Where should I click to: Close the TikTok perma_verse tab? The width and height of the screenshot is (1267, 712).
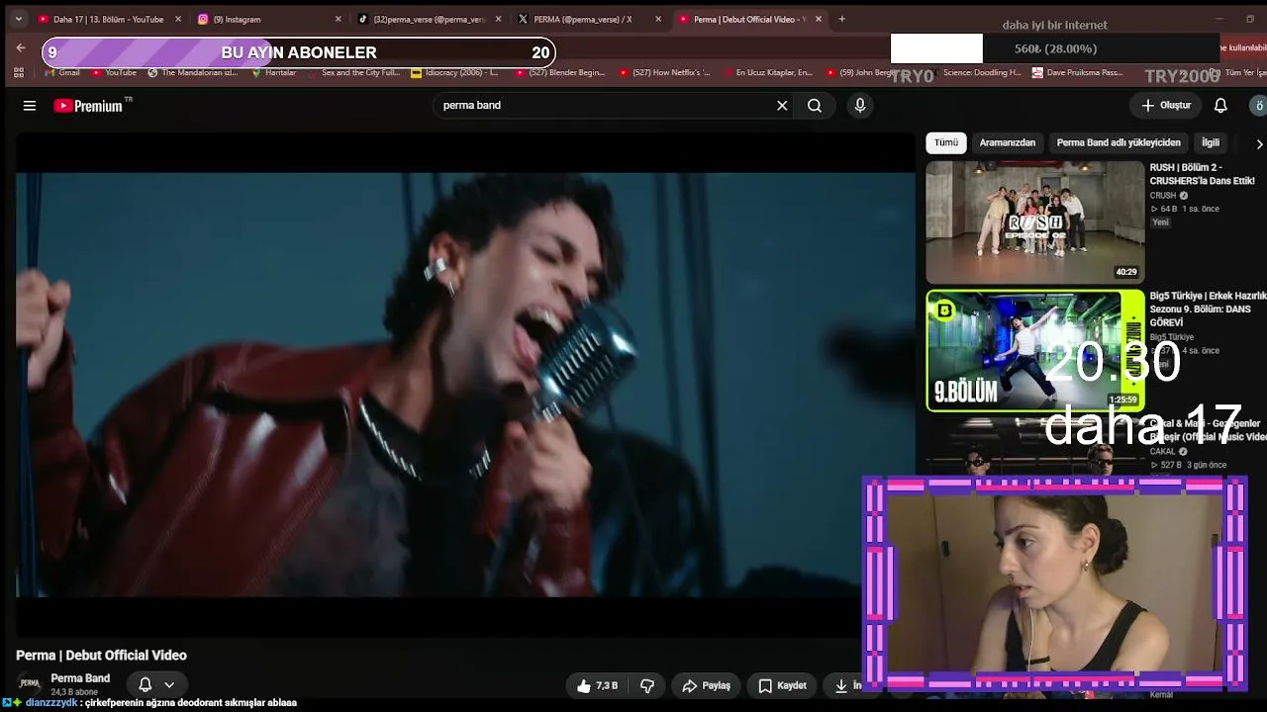click(x=498, y=19)
